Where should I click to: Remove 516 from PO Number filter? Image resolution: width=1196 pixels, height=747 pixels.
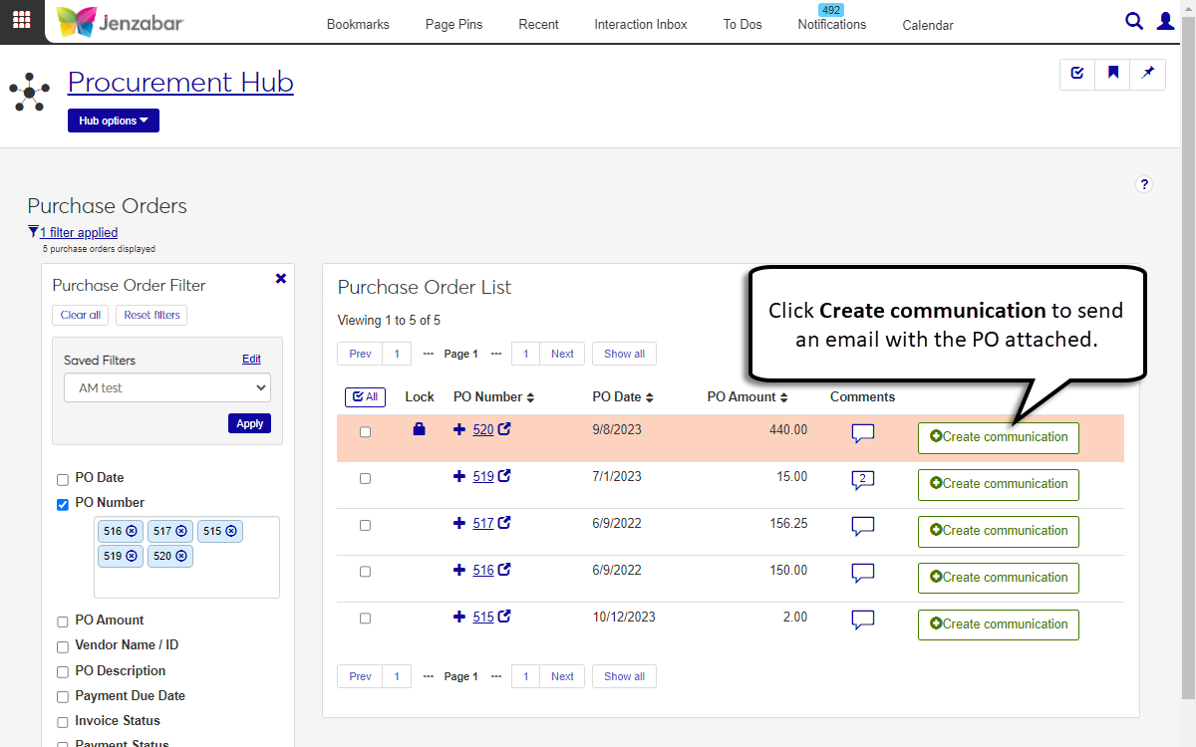[x=132, y=532]
